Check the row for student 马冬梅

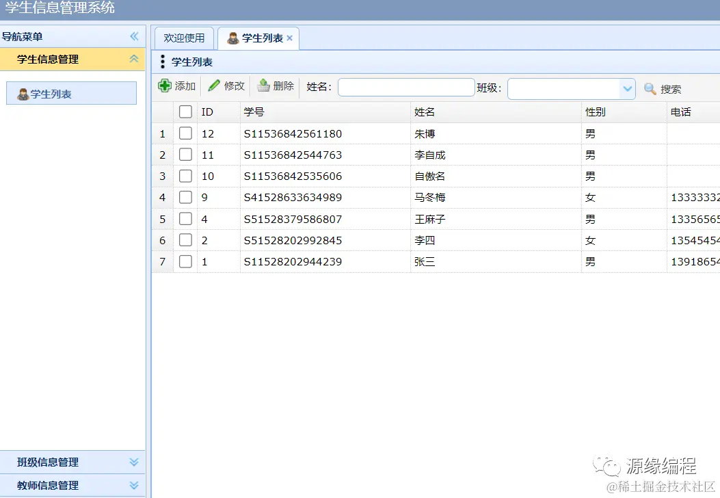pos(185,197)
